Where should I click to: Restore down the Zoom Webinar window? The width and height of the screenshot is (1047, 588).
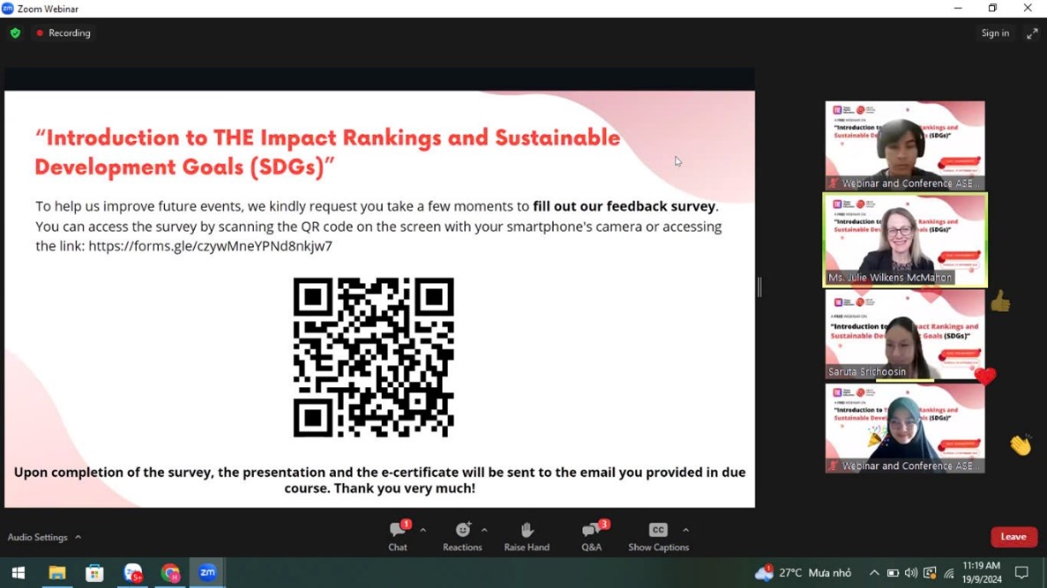point(992,8)
